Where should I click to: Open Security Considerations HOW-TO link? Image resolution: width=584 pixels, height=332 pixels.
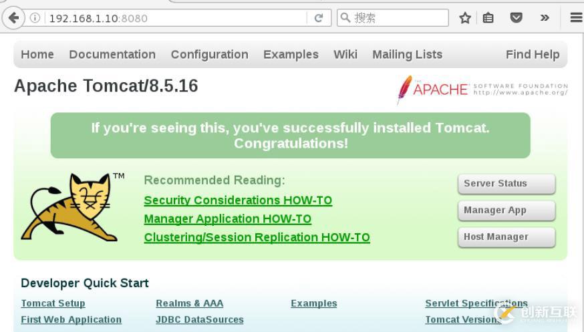(x=238, y=200)
